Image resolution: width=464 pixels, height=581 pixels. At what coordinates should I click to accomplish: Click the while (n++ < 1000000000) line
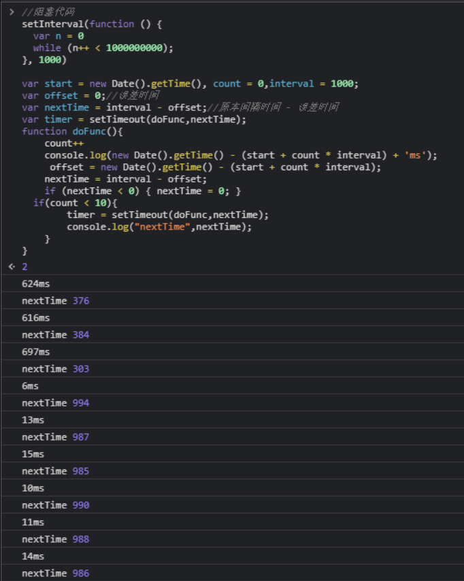(103, 48)
